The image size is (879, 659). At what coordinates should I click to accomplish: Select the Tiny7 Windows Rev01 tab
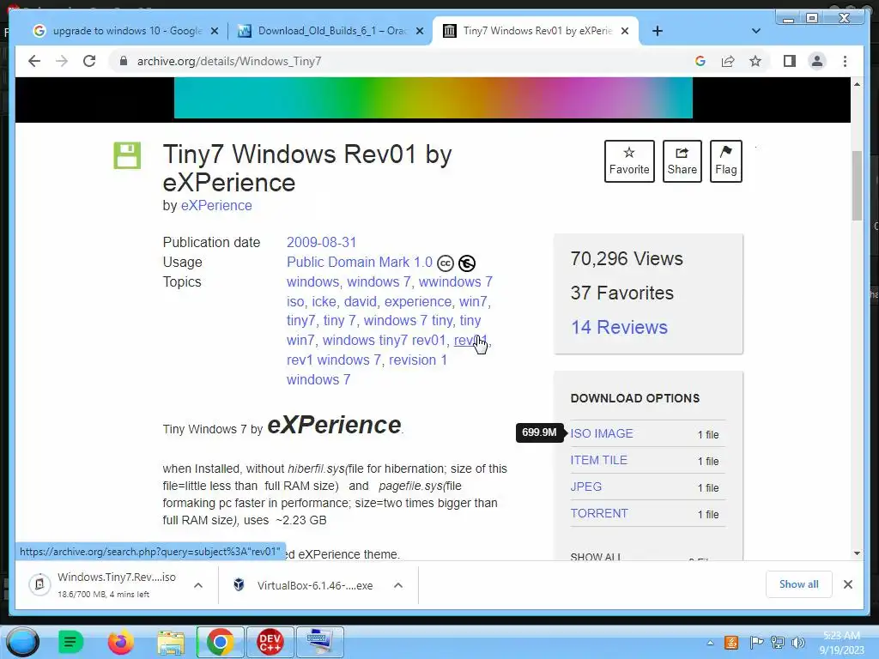tap(537, 31)
